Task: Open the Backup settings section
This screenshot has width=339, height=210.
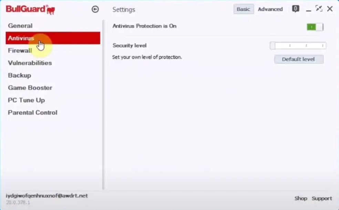Action: point(20,75)
